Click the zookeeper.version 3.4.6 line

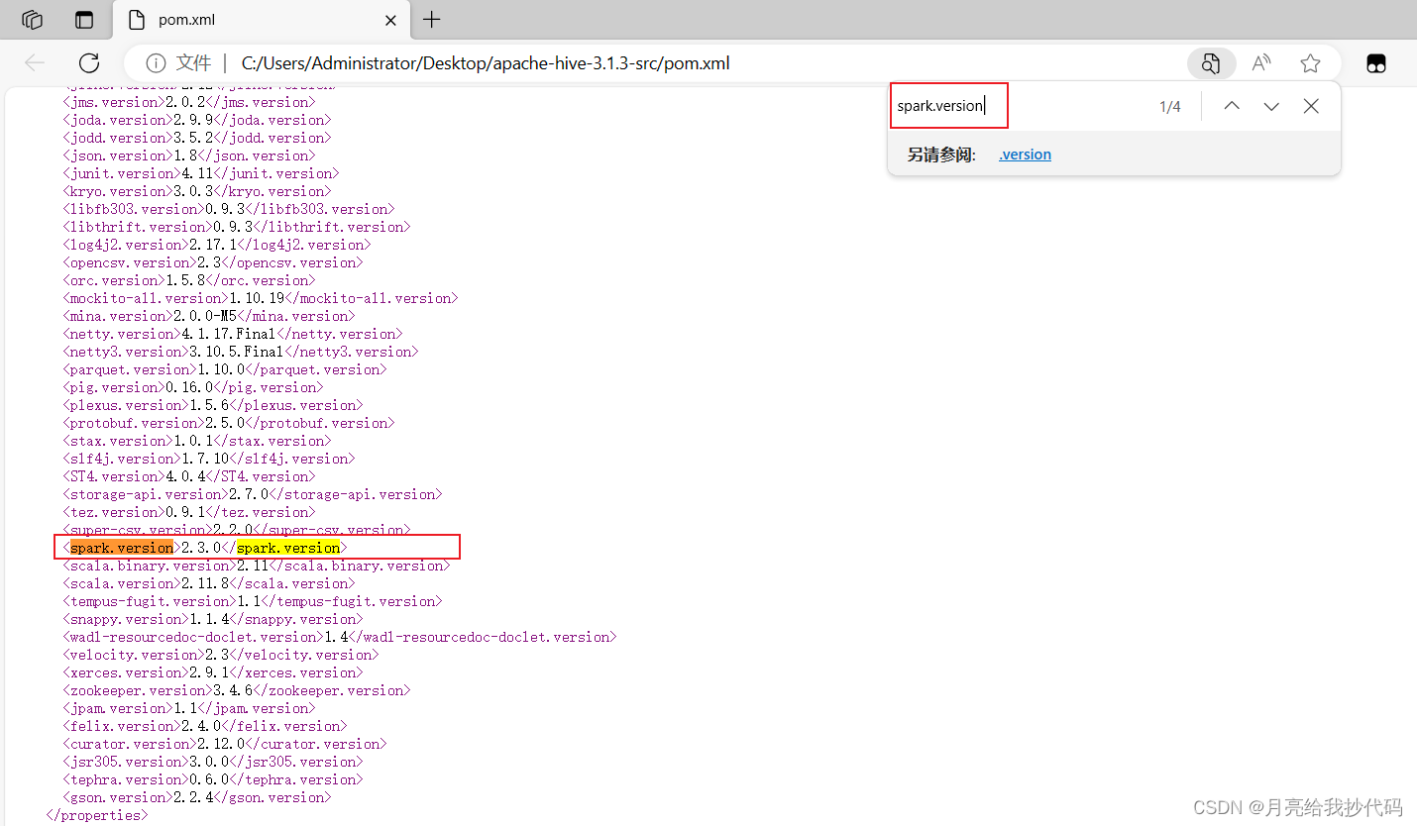[x=237, y=690]
